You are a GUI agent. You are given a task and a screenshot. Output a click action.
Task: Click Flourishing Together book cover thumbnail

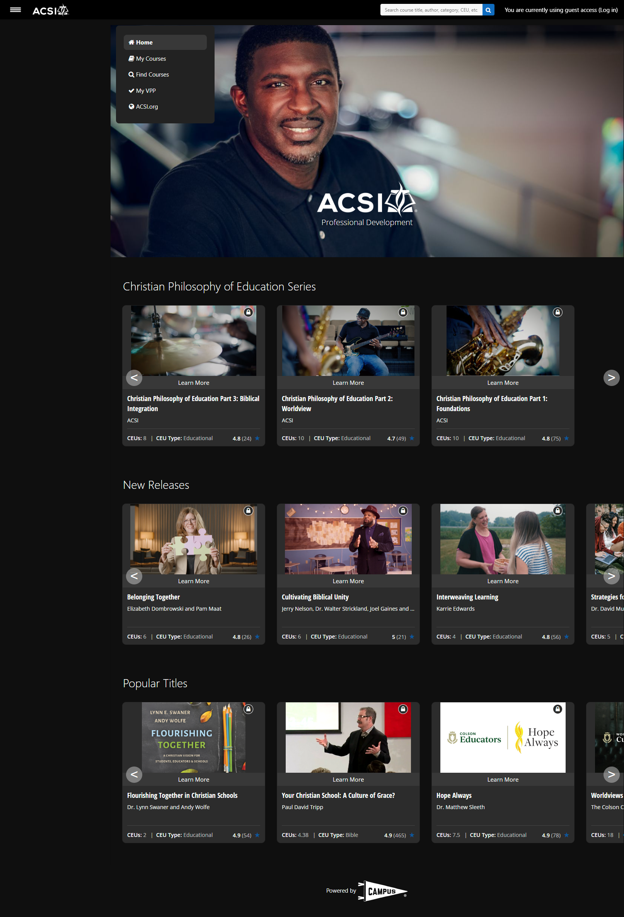point(194,738)
